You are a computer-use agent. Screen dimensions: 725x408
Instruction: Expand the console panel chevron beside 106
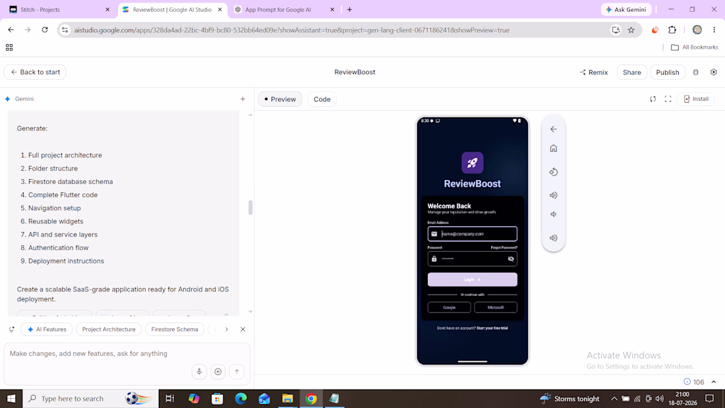pos(714,382)
